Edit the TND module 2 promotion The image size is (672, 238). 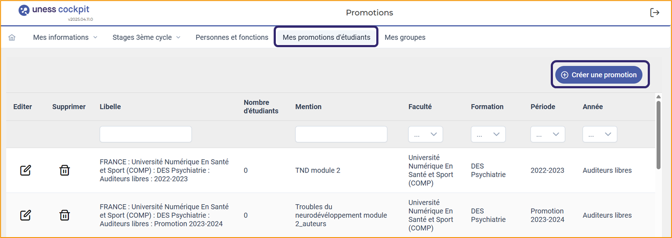(26, 170)
